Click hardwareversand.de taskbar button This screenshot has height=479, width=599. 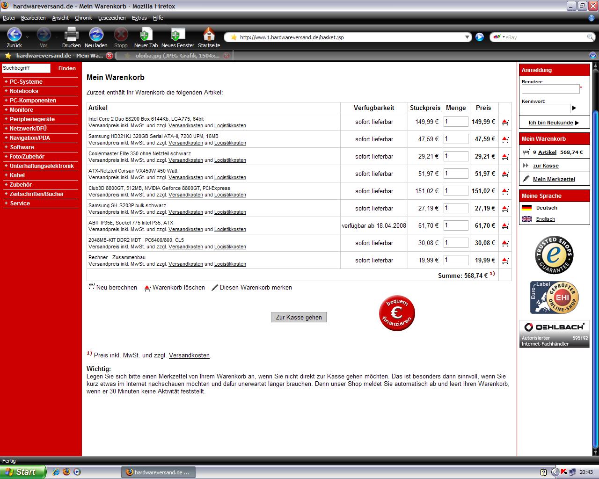coord(158,472)
